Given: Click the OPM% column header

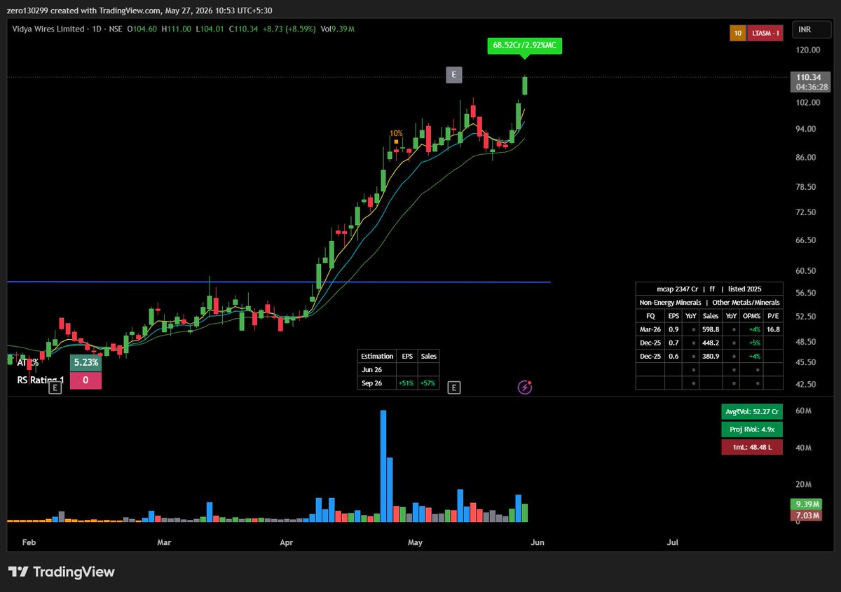Looking at the screenshot, I should click(751, 316).
